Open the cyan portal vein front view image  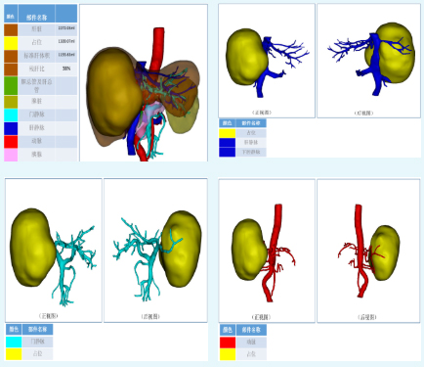[54, 251]
